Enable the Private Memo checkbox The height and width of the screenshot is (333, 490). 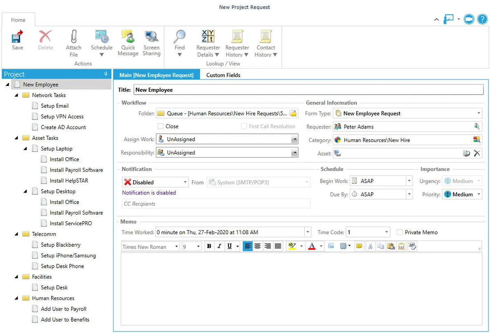pos(399,232)
